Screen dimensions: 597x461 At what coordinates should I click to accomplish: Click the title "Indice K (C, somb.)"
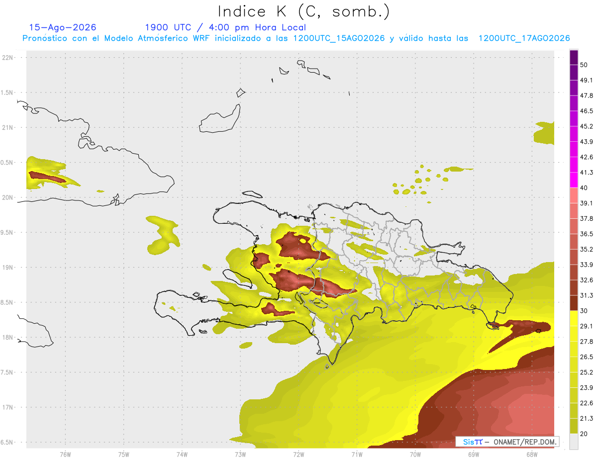304,11
